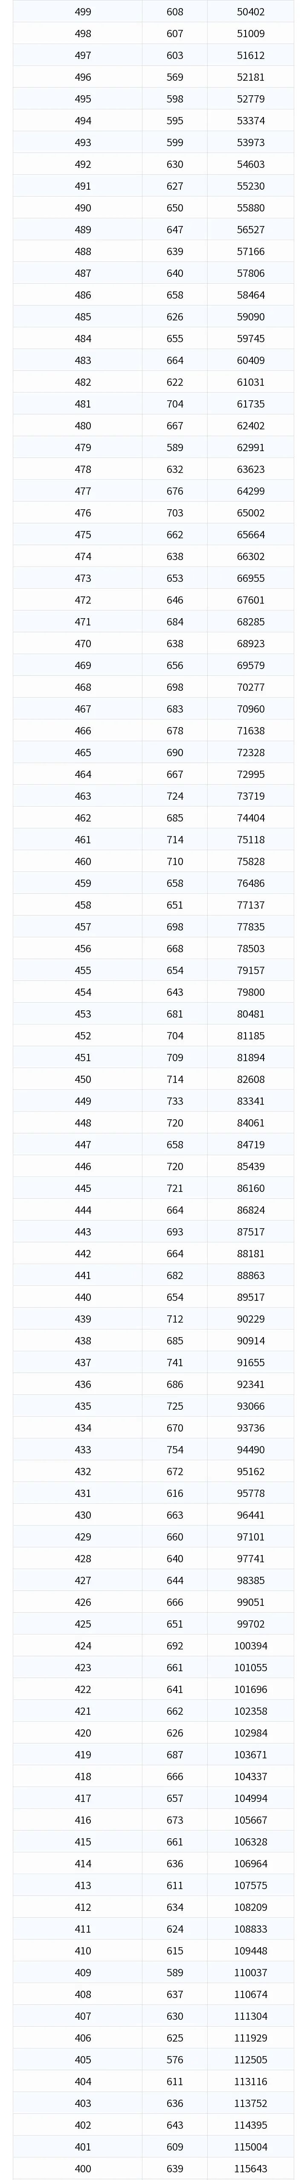The image size is (307, 2180).
Task: Select the score 430 cell
Action: (83, 1515)
